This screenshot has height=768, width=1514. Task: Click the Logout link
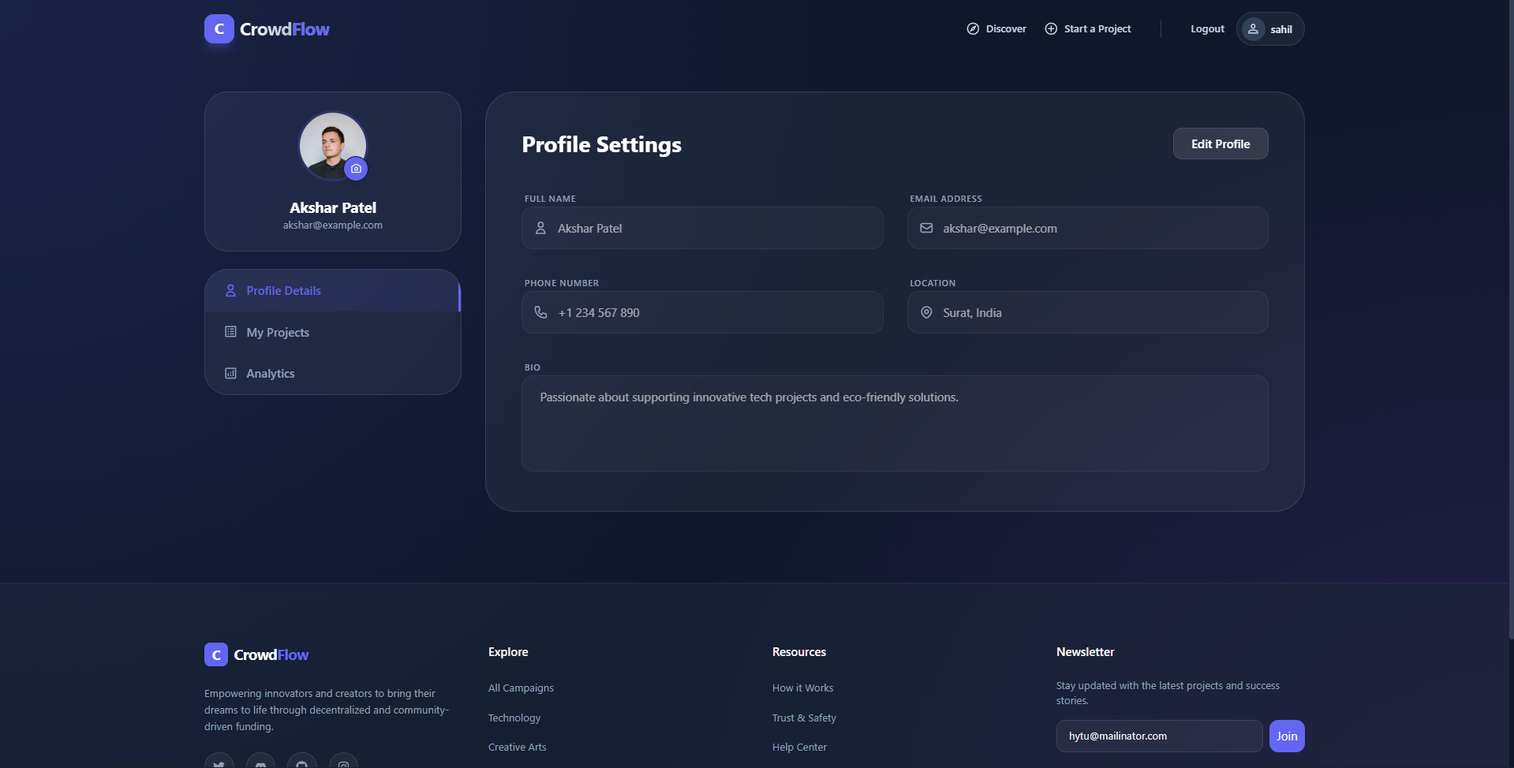click(1207, 29)
